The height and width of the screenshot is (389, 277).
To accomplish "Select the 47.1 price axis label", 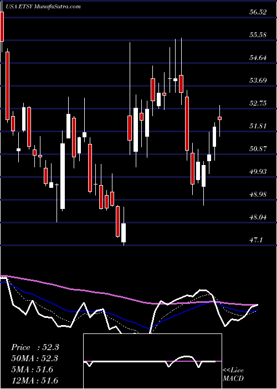I will coord(256,240).
